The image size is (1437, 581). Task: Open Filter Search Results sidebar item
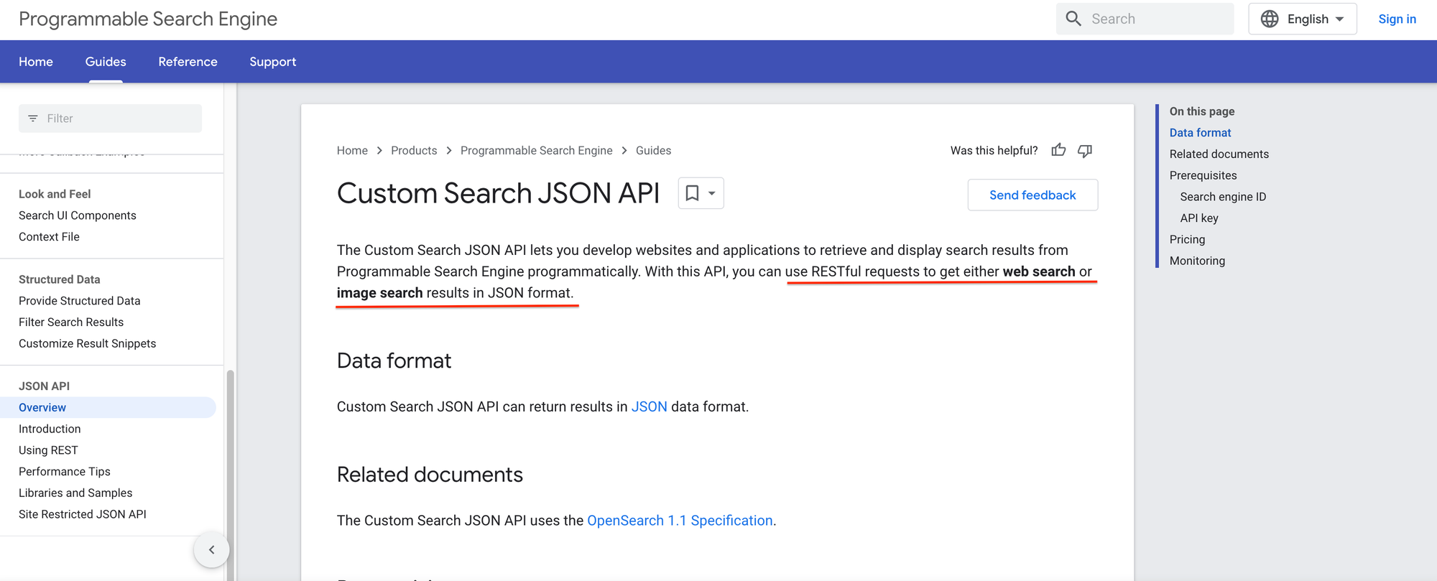pyautogui.click(x=71, y=322)
